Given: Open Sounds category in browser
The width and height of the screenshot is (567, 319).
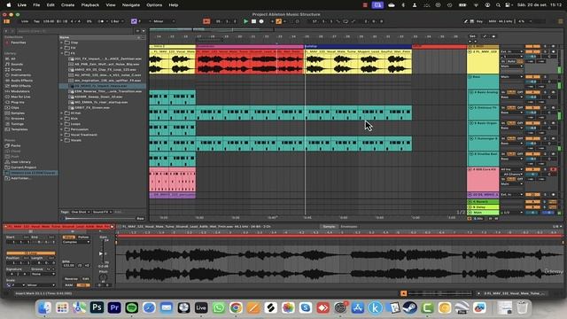Looking at the screenshot, I should 17,64.
